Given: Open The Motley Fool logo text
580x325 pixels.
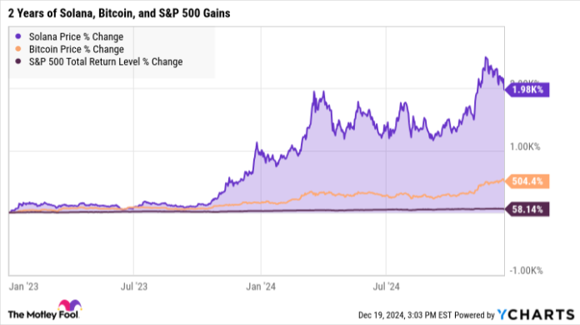Looking at the screenshot, I should [x=43, y=315].
